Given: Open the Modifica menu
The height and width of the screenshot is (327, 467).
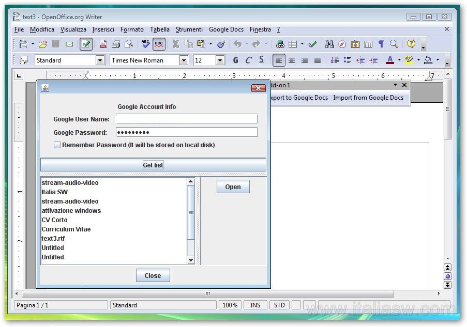Looking at the screenshot, I should coord(42,29).
